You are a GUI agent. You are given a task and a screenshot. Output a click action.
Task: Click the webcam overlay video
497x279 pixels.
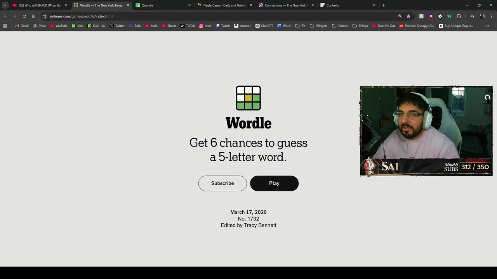point(426,131)
